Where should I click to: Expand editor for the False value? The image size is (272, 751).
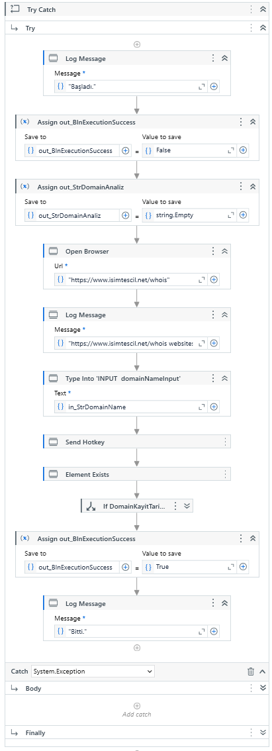[231, 150]
